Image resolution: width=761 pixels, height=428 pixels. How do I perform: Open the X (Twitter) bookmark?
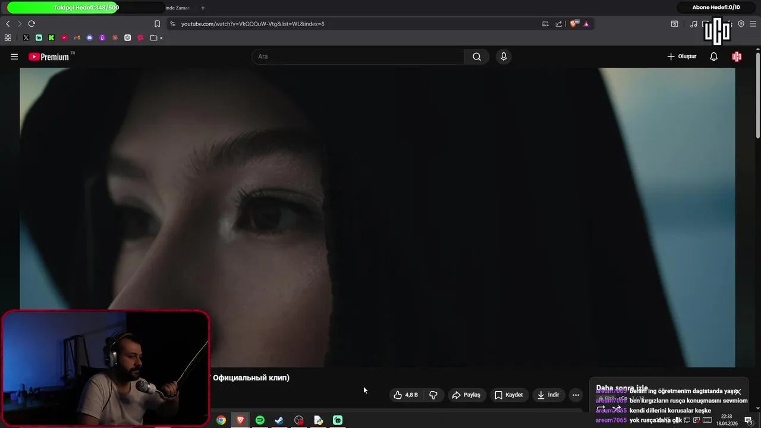26,37
